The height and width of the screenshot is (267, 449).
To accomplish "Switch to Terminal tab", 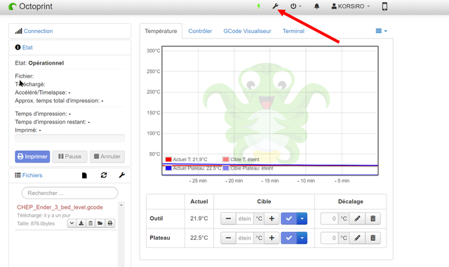I will point(293,31).
